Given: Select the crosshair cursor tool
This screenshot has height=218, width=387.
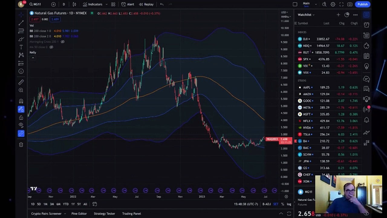Looking at the screenshot, I should pos(21,15).
